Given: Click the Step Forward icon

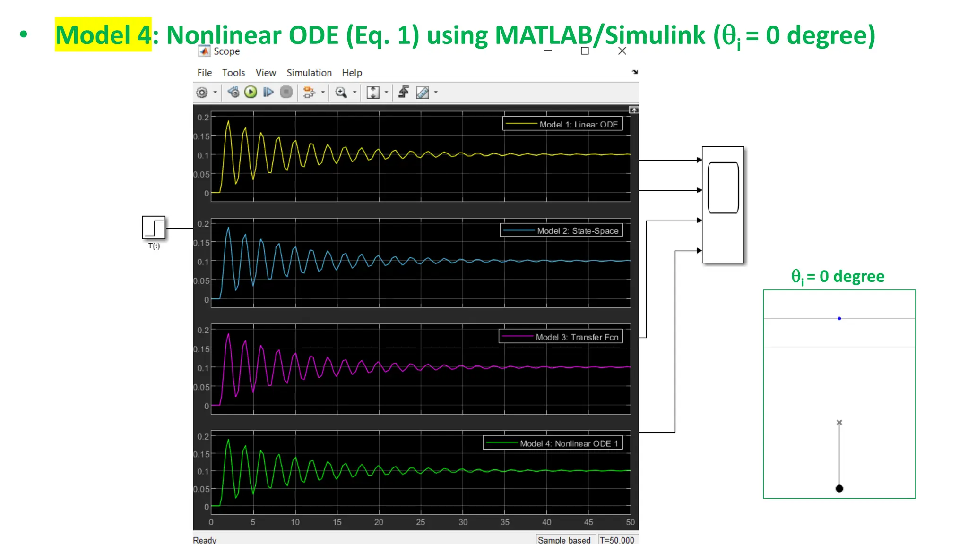Looking at the screenshot, I should click(x=268, y=92).
